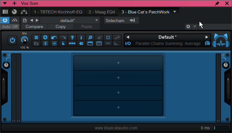Viewport: 232px width, 133px height.
Task: Adjust the left input gain knob
Action: pos(6,65)
